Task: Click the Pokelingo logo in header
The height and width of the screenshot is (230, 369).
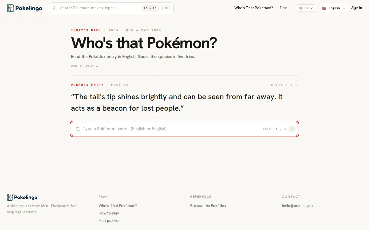Action: (x=25, y=8)
